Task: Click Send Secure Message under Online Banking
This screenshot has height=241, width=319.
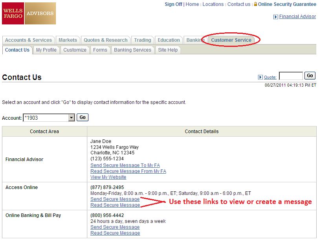Action: (x=115, y=227)
